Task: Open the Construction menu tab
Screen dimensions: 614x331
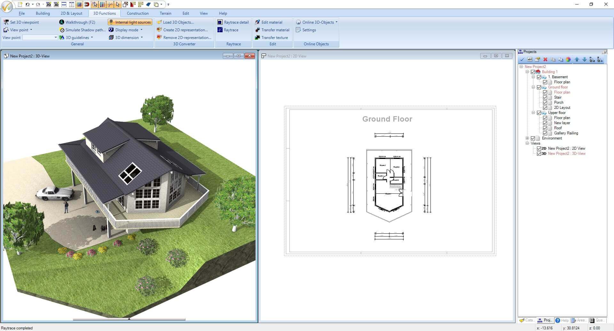Action: point(138,13)
